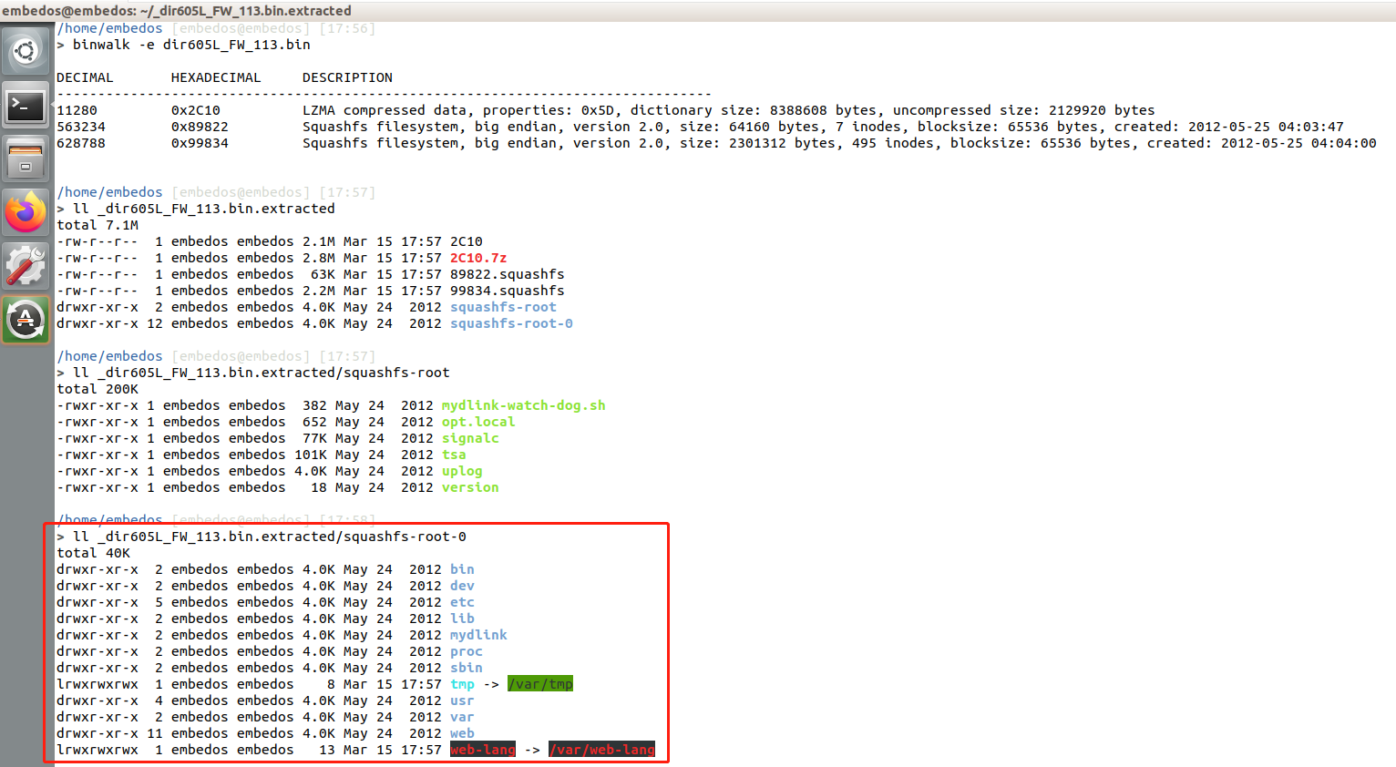This screenshot has width=1396, height=767.
Task: Click the var directory name
Action: click(462, 717)
